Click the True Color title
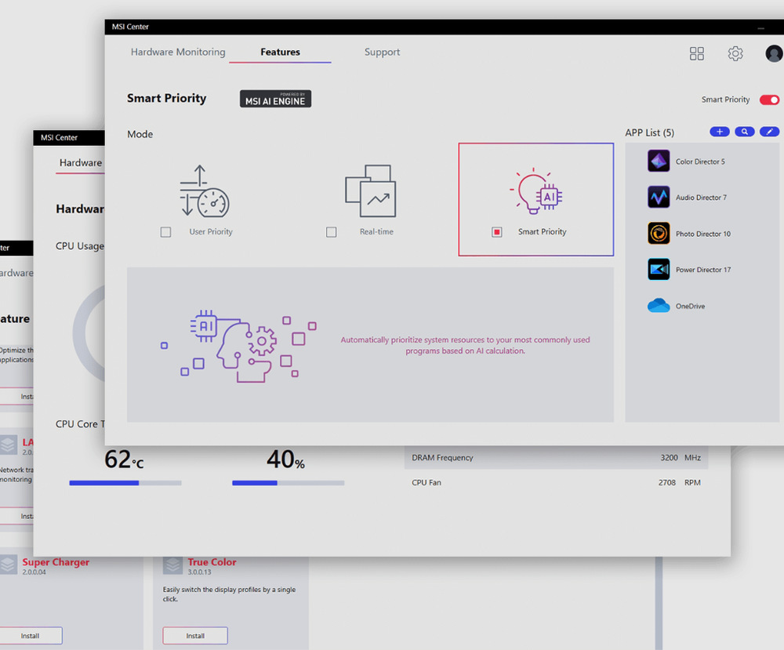This screenshot has height=650, width=784. pos(212,562)
